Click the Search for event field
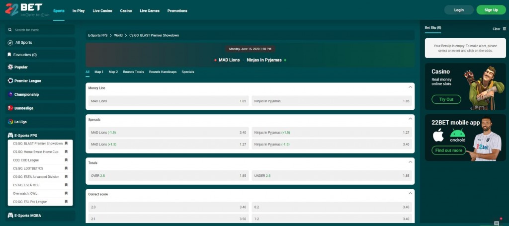The height and width of the screenshot is (226, 509). [x=40, y=30]
